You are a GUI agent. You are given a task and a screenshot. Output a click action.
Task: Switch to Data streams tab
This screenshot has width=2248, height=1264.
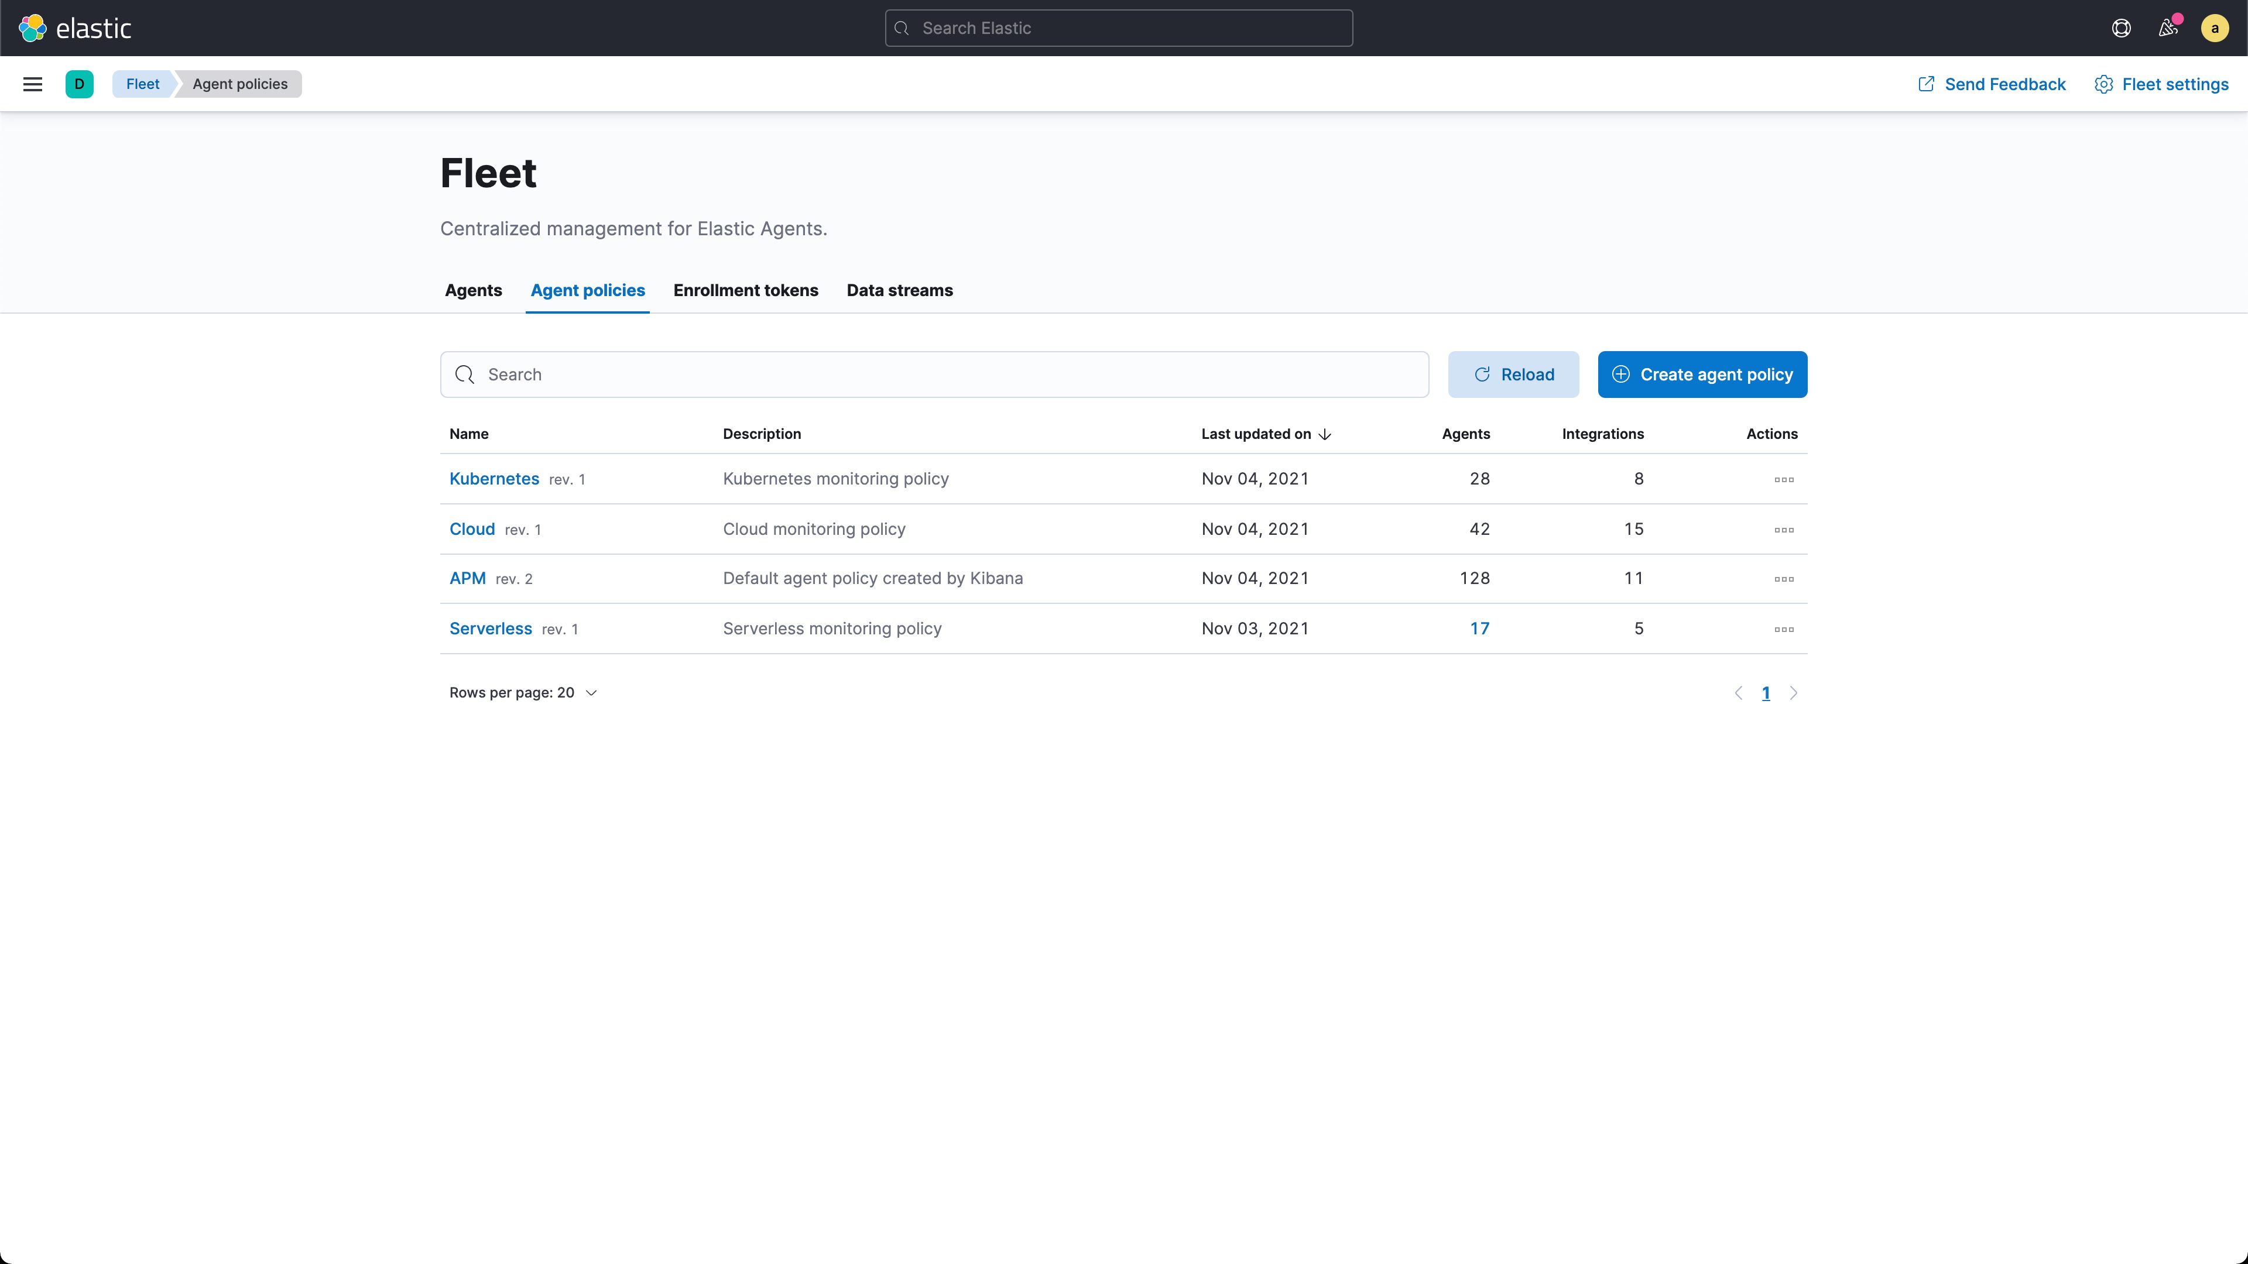click(899, 290)
